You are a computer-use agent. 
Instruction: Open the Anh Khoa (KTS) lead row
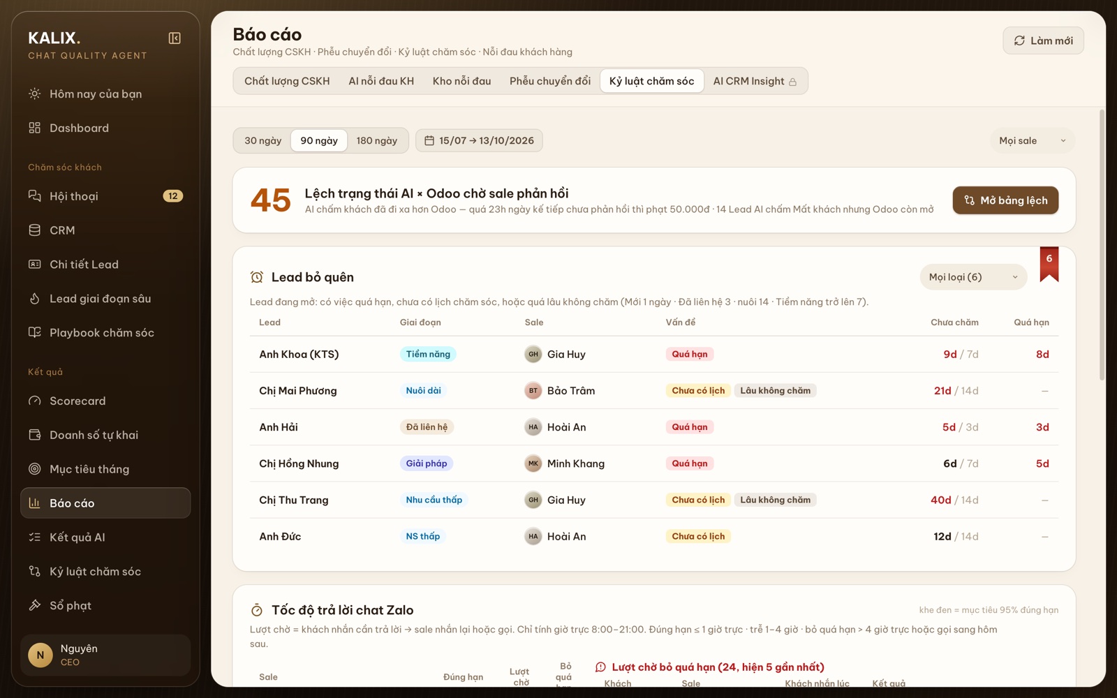[x=653, y=355]
